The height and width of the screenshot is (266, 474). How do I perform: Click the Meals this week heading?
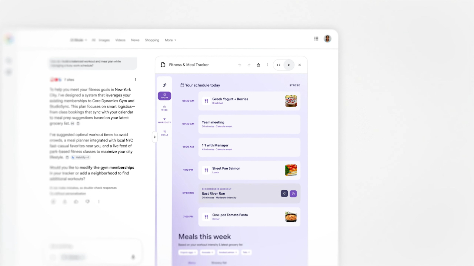coord(204,236)
